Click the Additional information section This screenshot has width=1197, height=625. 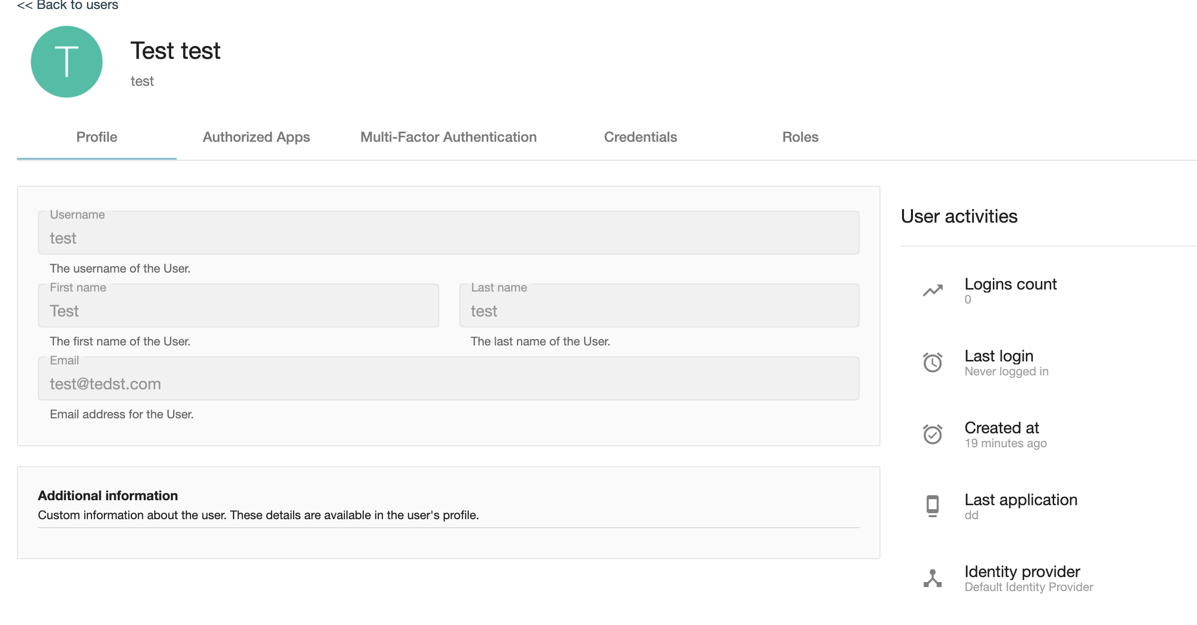point(108,496)
